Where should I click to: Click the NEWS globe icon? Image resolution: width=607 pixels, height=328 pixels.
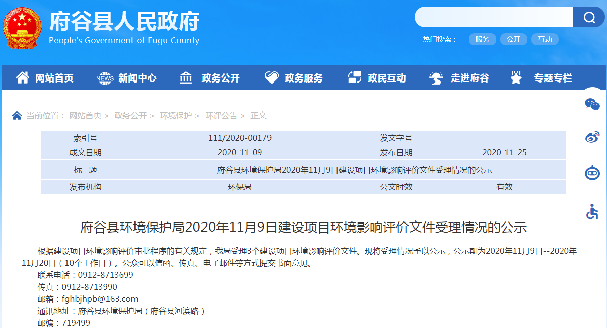pyautogui.click(x=105, y=78)
